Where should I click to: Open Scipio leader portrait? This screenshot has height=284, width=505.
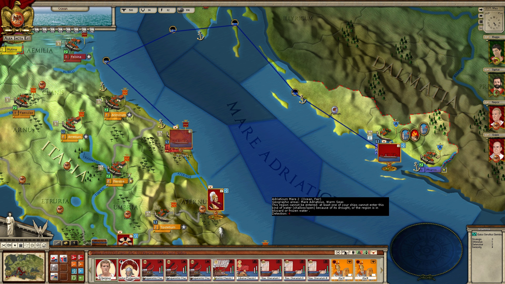(x=496, y=150)
